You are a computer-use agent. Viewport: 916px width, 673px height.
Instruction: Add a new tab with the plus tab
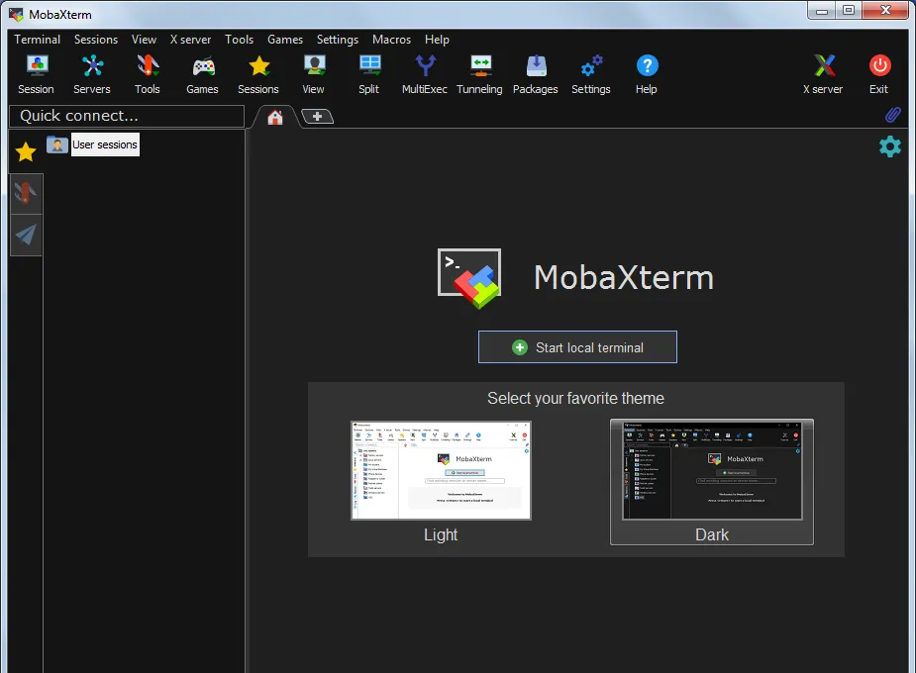(x=317, y=117)
